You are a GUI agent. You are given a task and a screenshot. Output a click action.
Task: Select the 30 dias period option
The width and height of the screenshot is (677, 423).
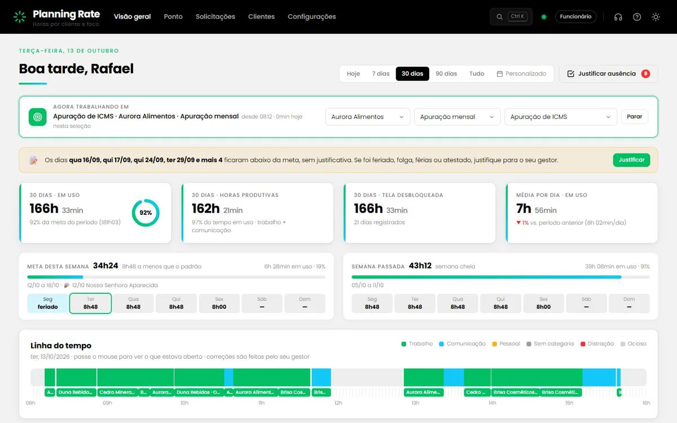pos(412,74)
